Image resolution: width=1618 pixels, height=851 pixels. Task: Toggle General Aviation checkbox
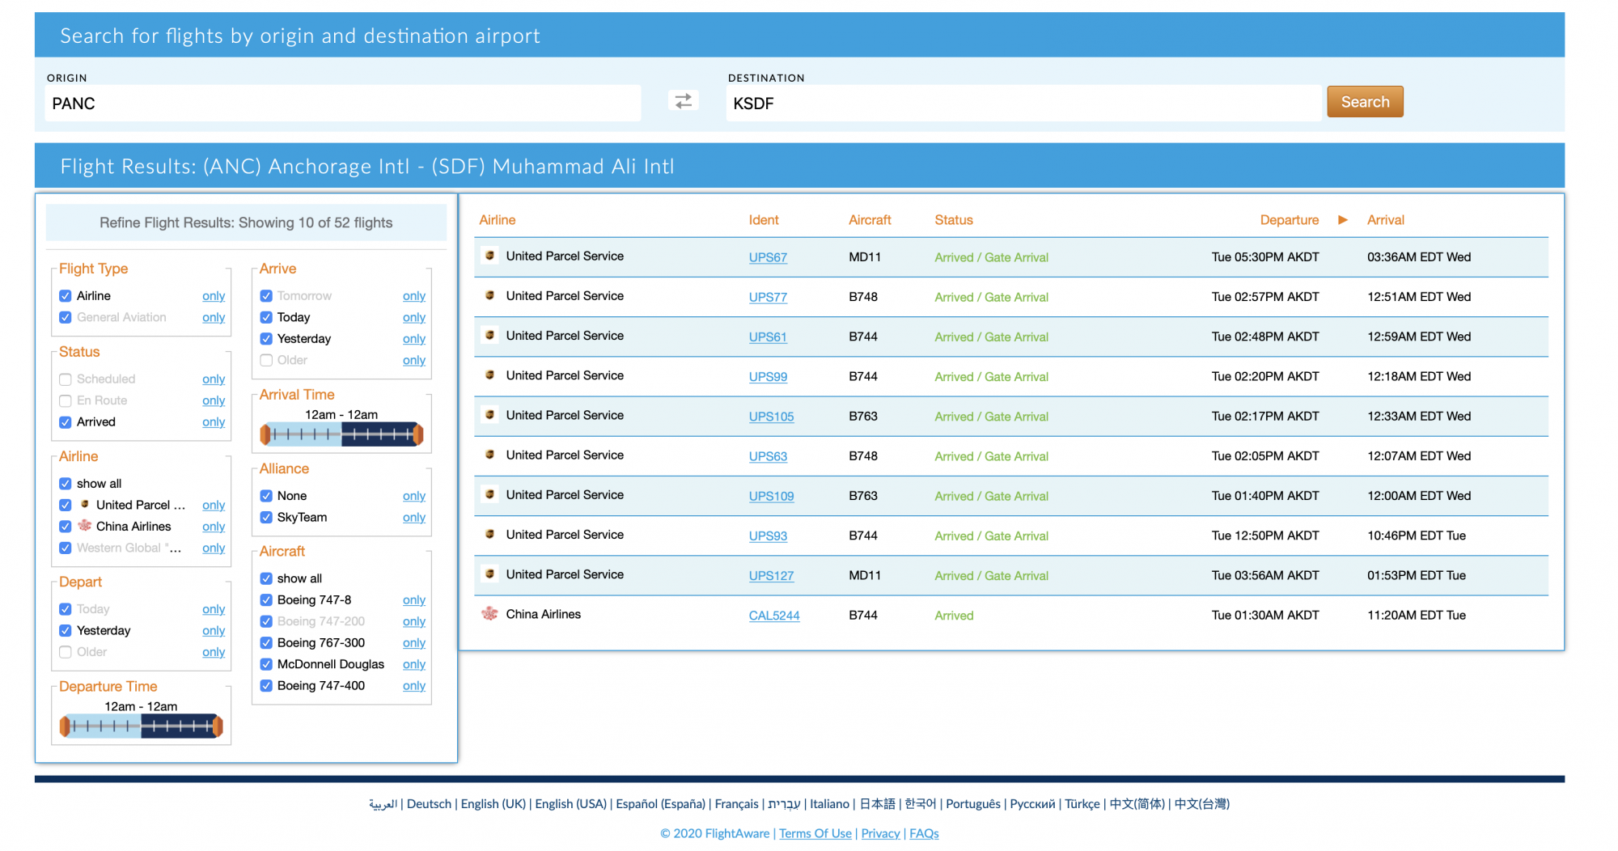(66, 317)
